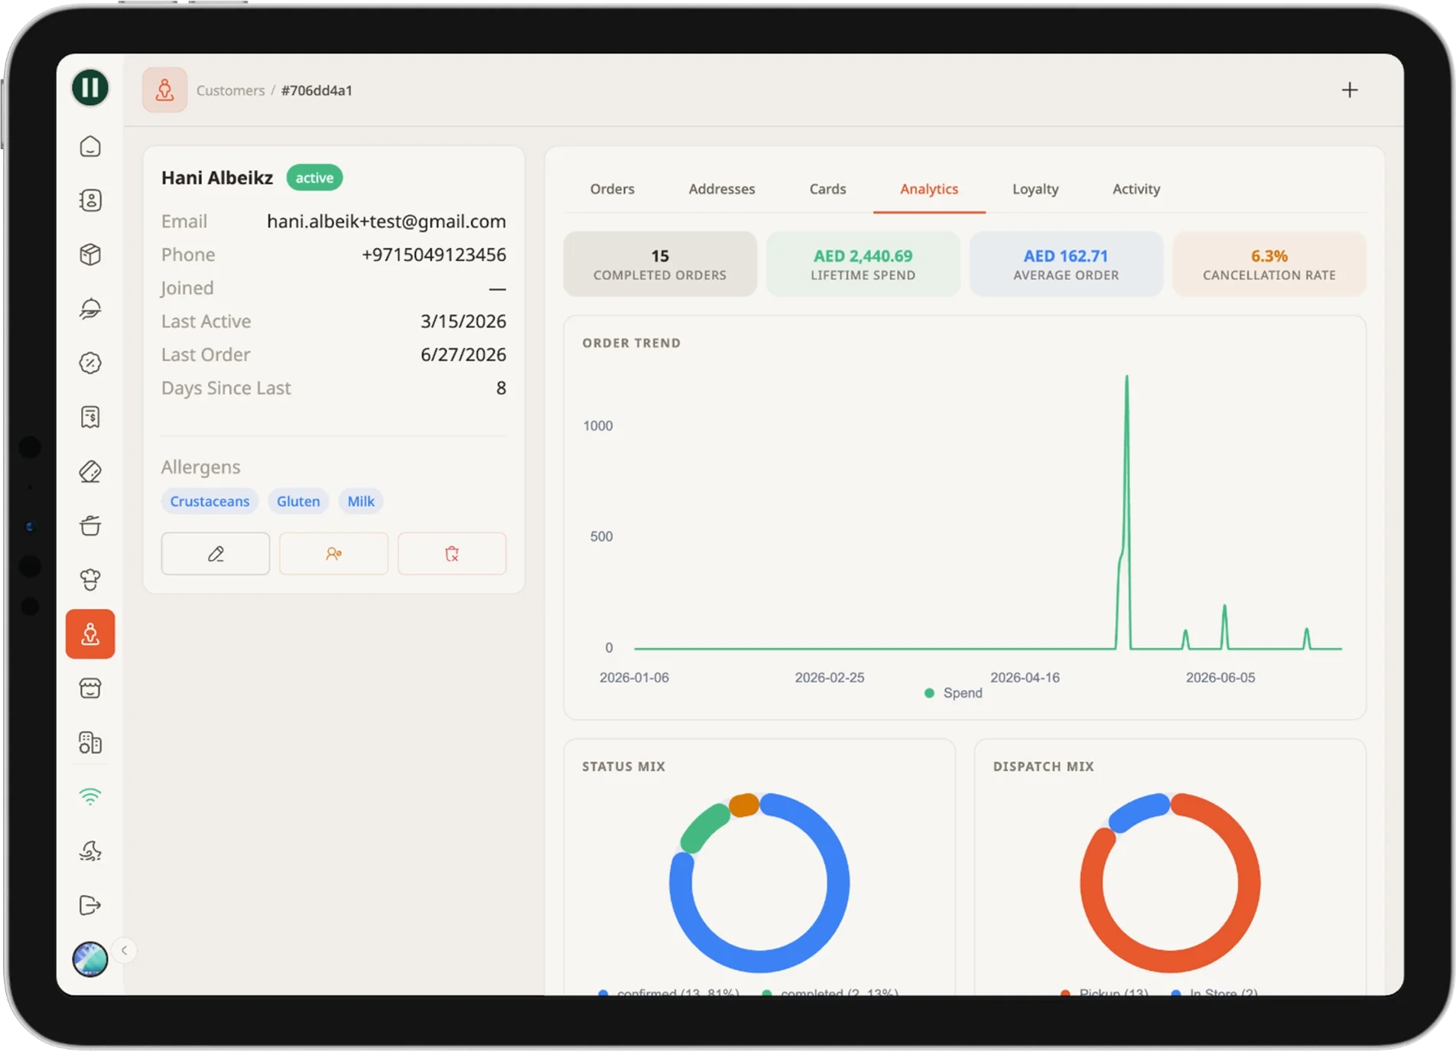View the Activity tab
1456x1051 pixels.
[1136, 189]
